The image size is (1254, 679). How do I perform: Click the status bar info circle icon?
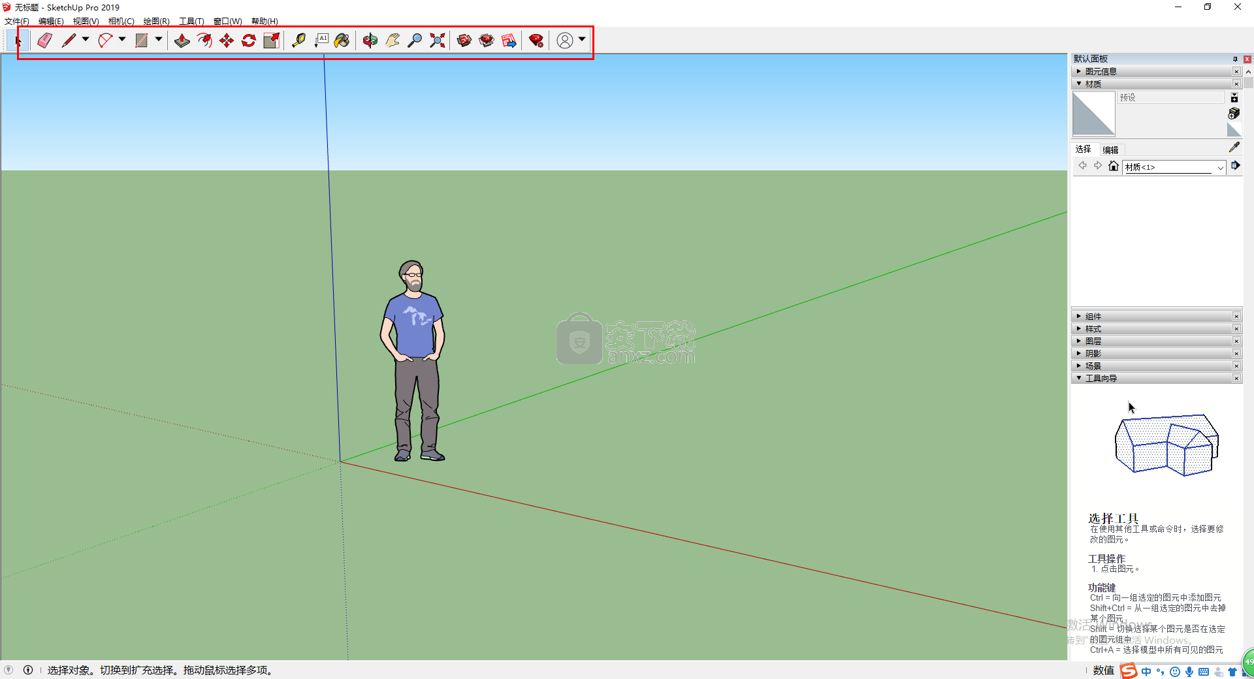[x=28, y=670]
